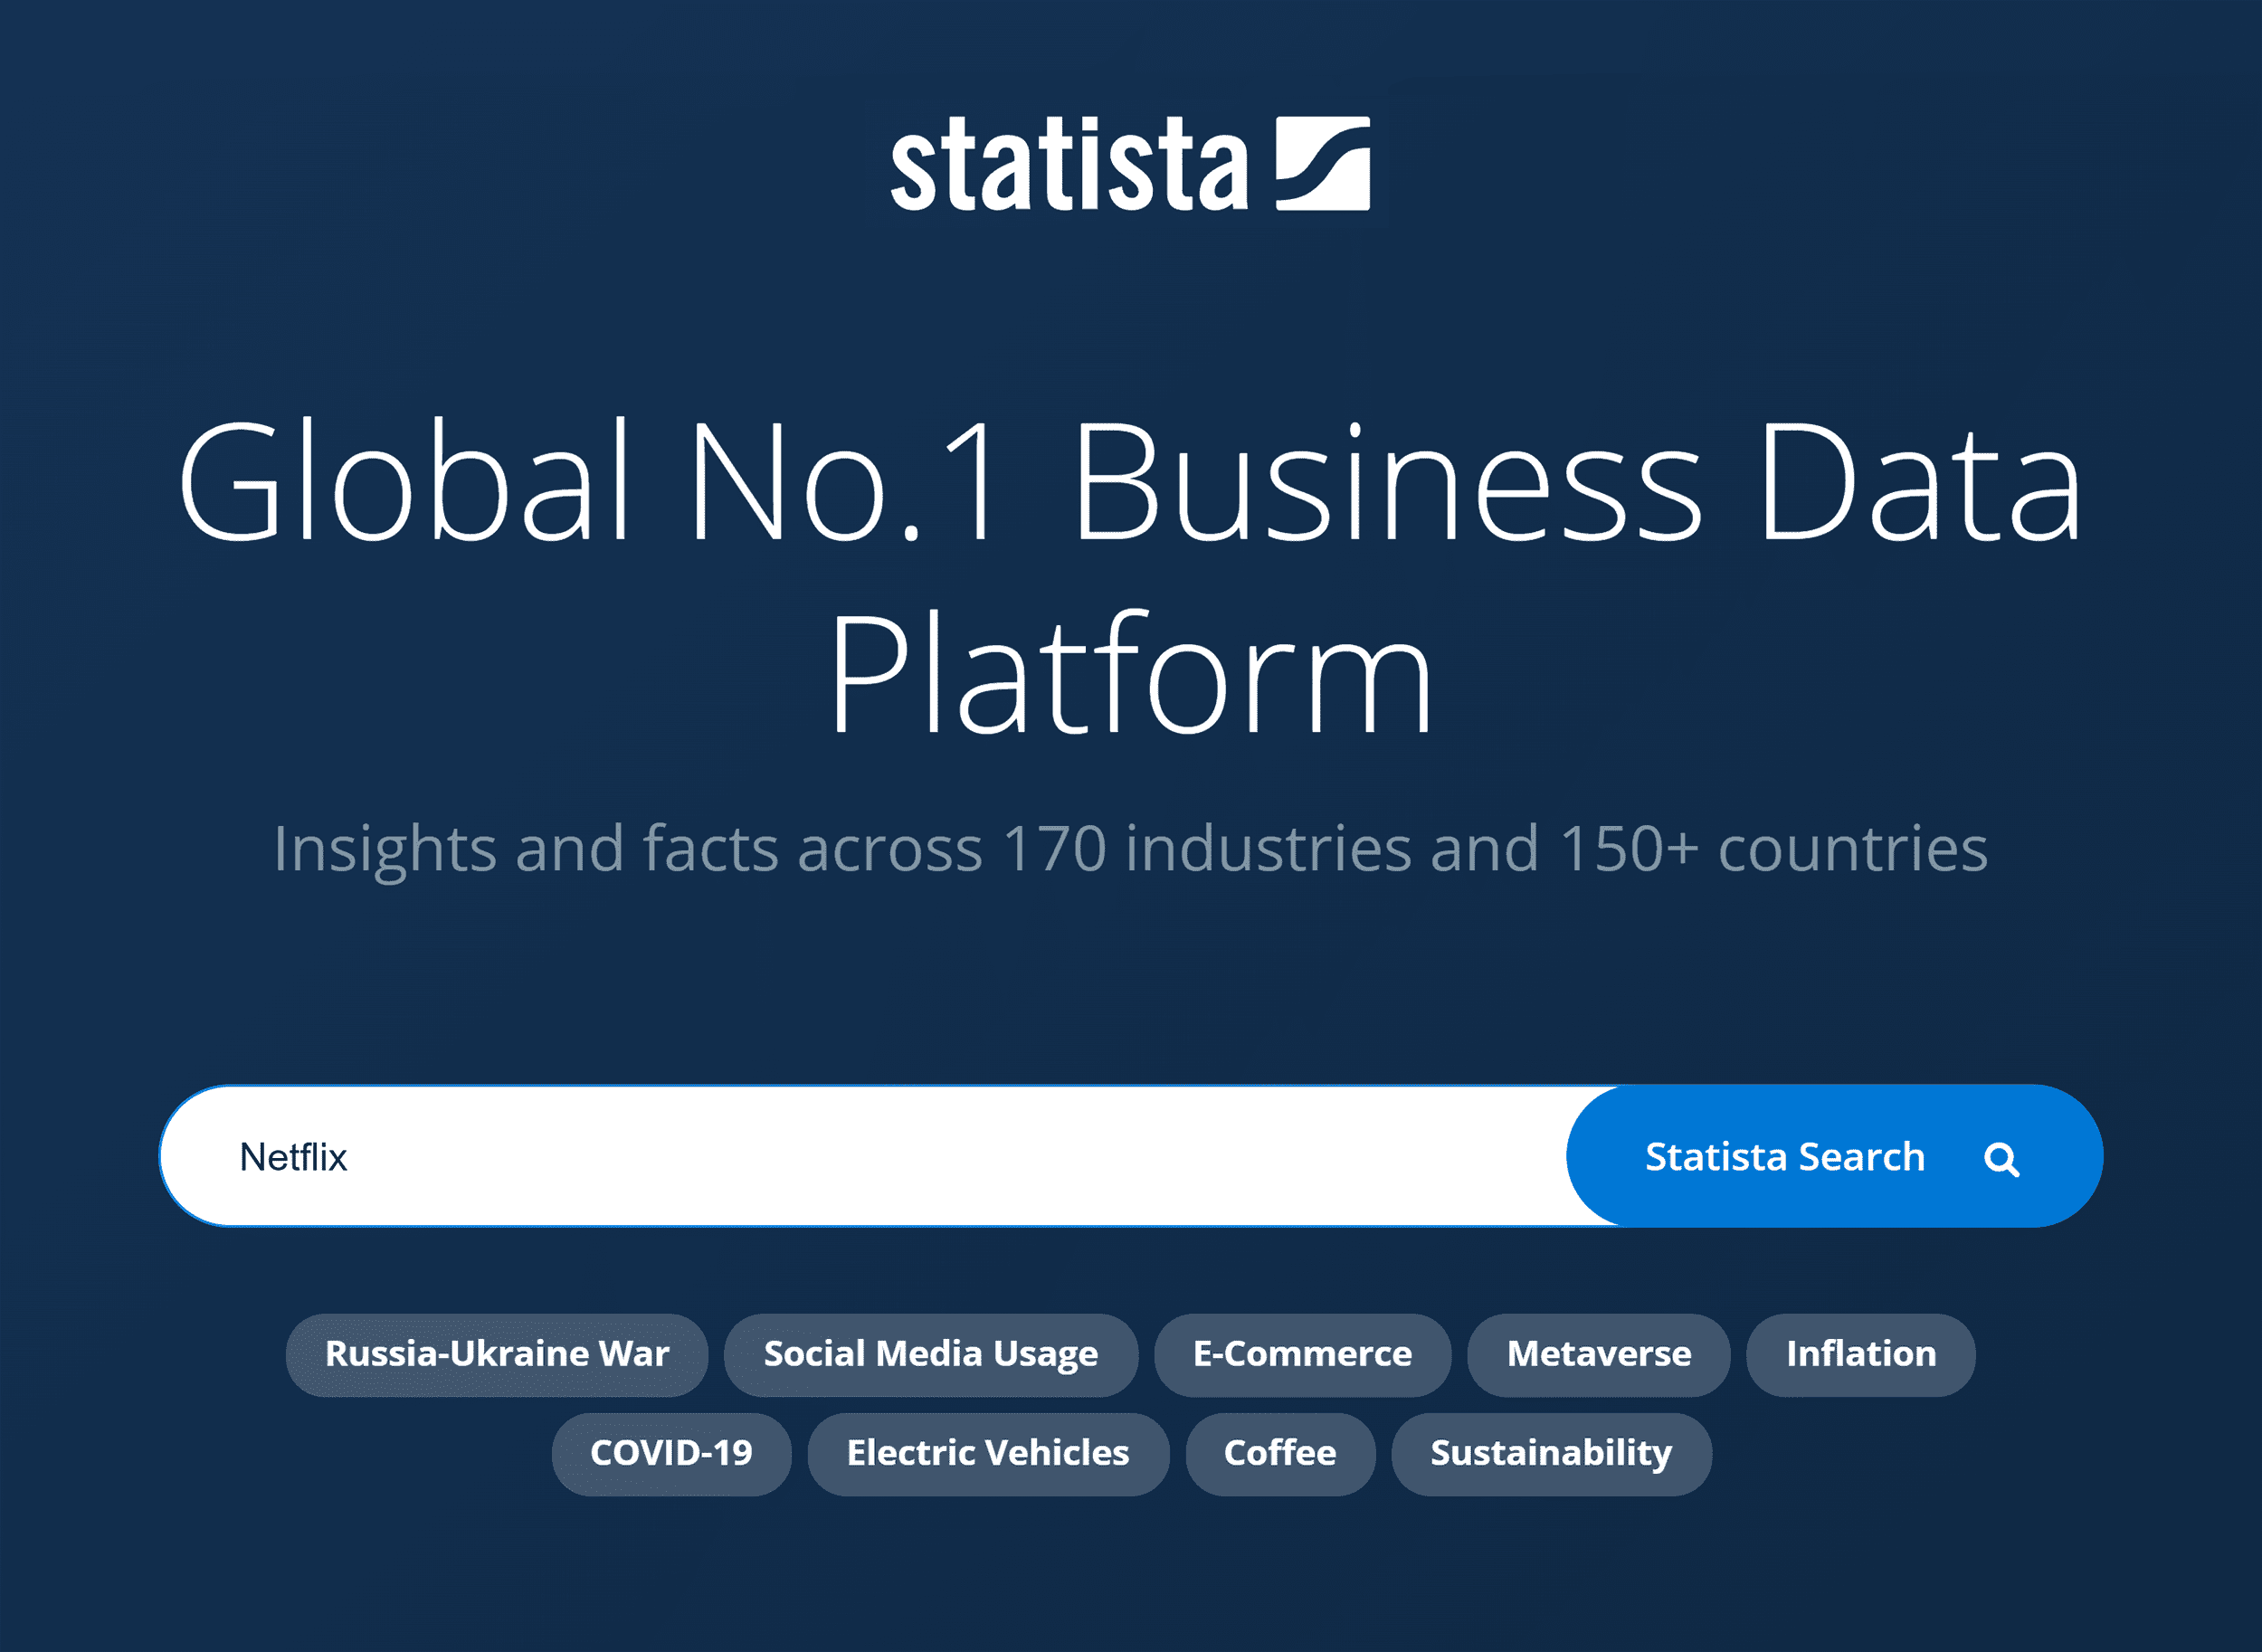Screen dimensions: 2262x1652
Task: Select the COVID-19 topic tag
Action: tap(671, 1453)
